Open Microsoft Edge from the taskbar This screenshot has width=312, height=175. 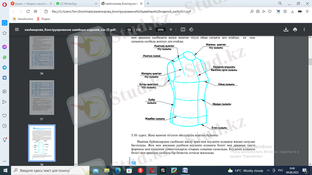(118, 170)
